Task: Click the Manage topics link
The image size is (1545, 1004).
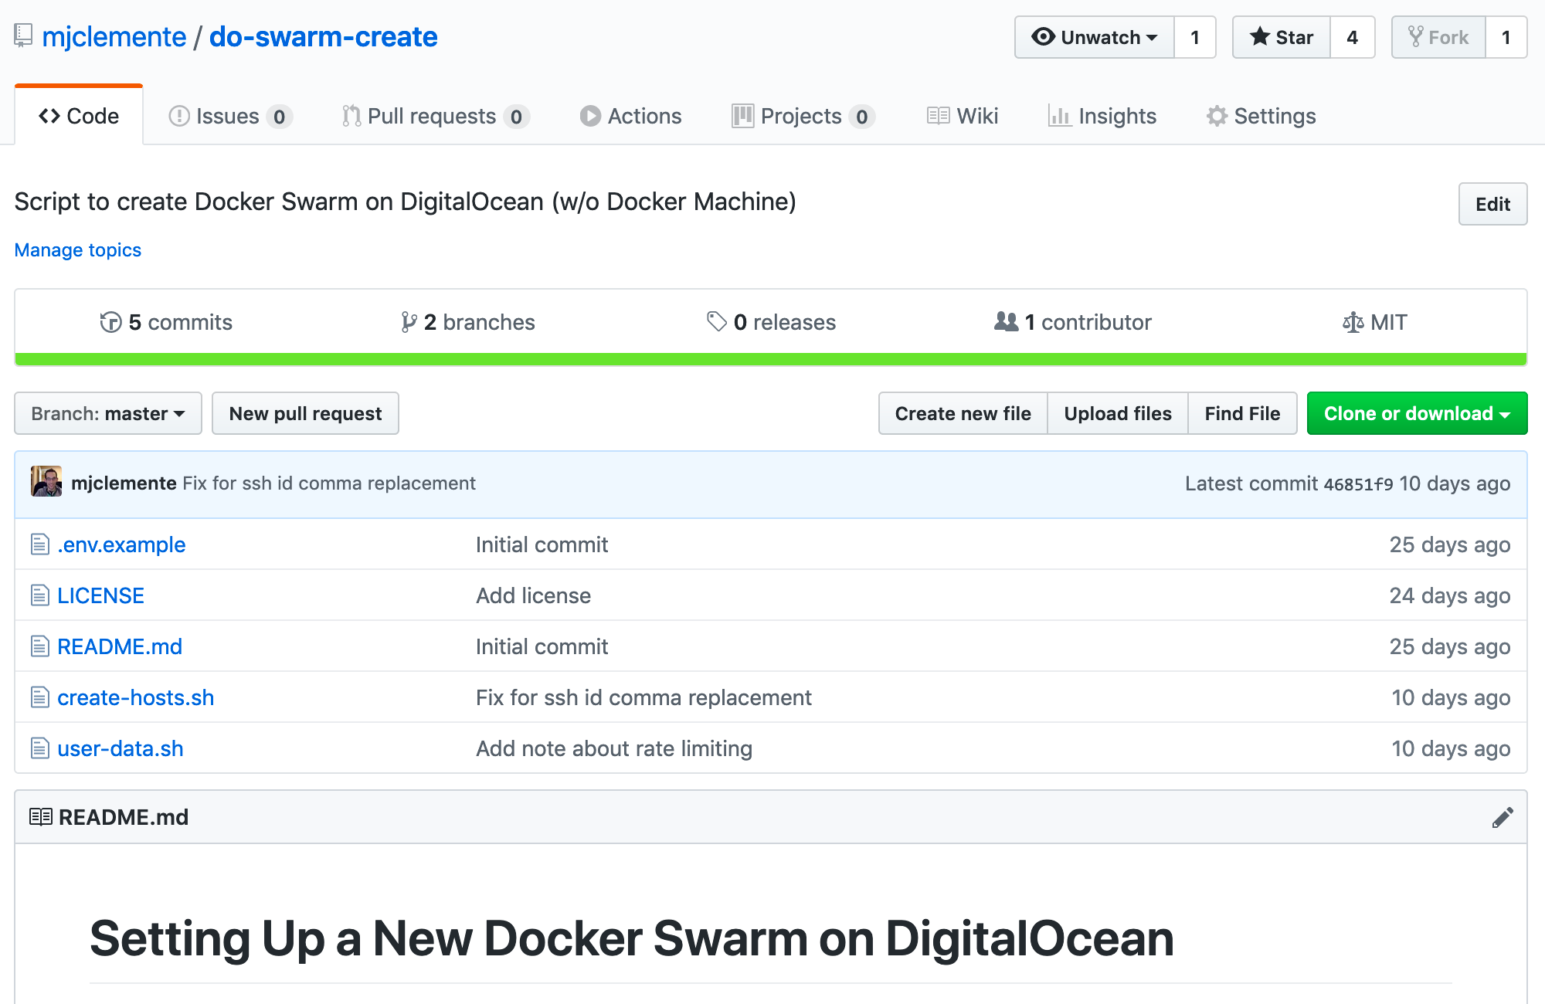Action: tap(78, 249)
